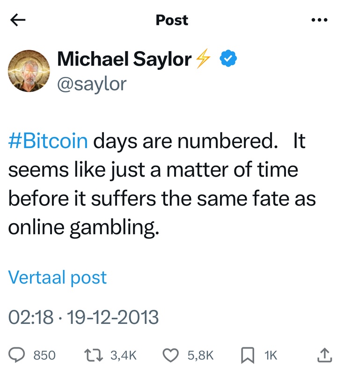Open Michael Saylor's profile picture
344x375 pixels.
(x=29, y=72)
